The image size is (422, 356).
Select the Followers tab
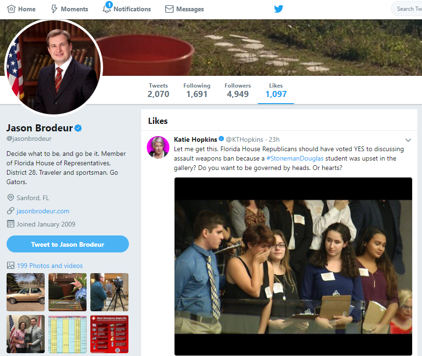coord(237,90)
